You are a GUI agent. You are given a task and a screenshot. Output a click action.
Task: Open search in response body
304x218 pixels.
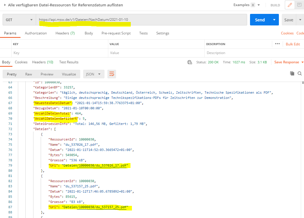point(300,73)
